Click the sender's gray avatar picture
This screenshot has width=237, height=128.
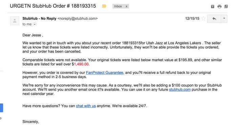(x=15, y=21)
